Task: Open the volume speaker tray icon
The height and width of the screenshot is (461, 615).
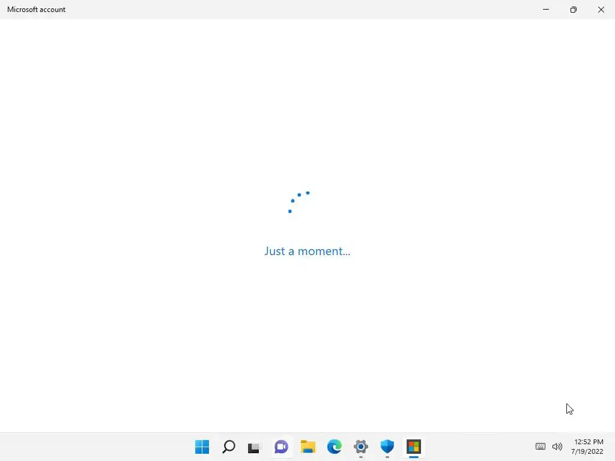Action: click(557, 447)
